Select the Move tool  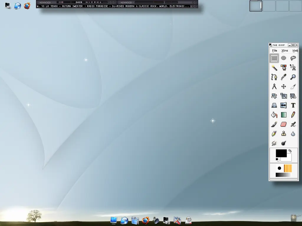[x=283, y=87]
